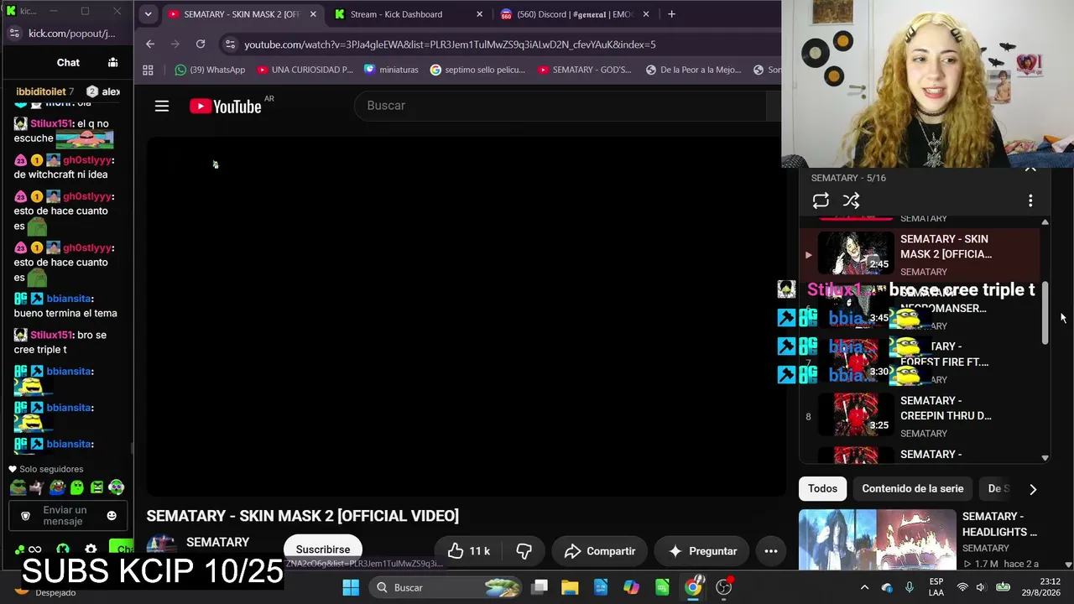Open Wi-Fi network settings in tray
Screen dimensions: 1074x604
tap(962, 587)
